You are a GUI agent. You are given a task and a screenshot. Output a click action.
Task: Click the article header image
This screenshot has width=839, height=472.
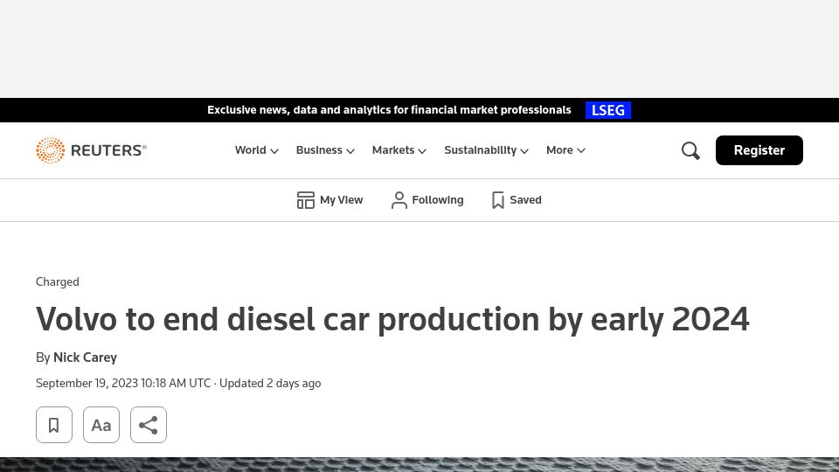click(419, 464)
